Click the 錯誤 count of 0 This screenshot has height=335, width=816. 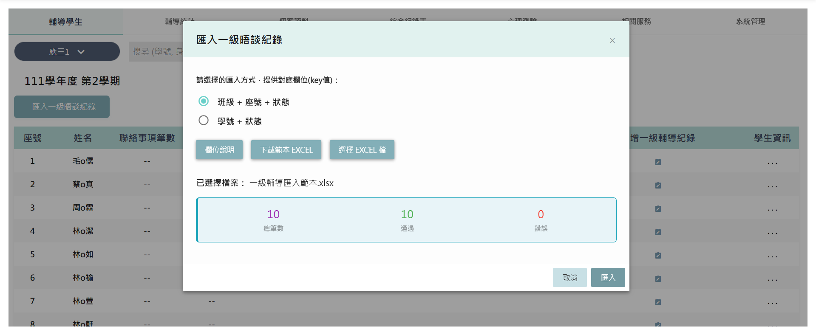(x=541, y=214)
